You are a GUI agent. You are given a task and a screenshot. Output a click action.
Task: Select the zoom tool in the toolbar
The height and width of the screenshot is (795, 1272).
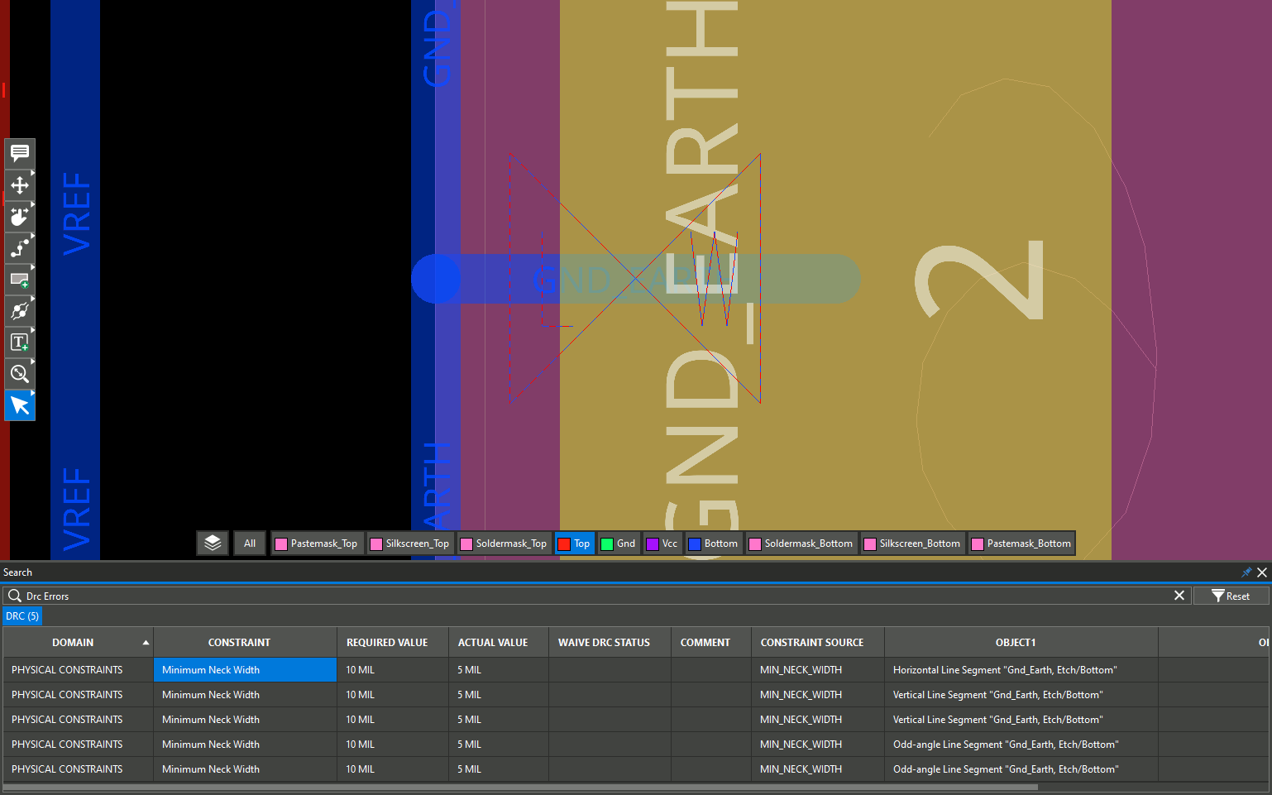pyautogui.click(x=19, y=373)
